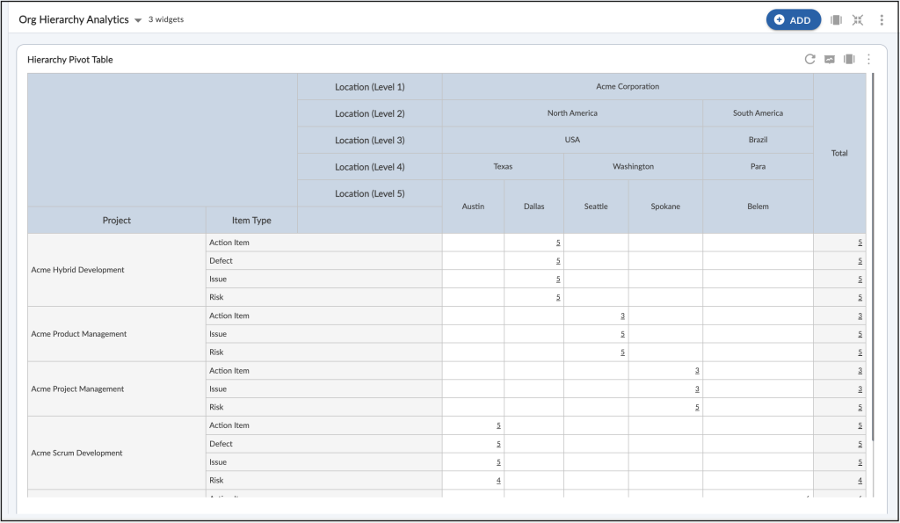Image resolution: width=900 pixels, height=523 pixels.
Task: Click the Belem column header
Action: pos(758,207)
